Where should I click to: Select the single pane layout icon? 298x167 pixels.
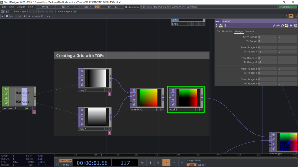[x=32, y=12]
